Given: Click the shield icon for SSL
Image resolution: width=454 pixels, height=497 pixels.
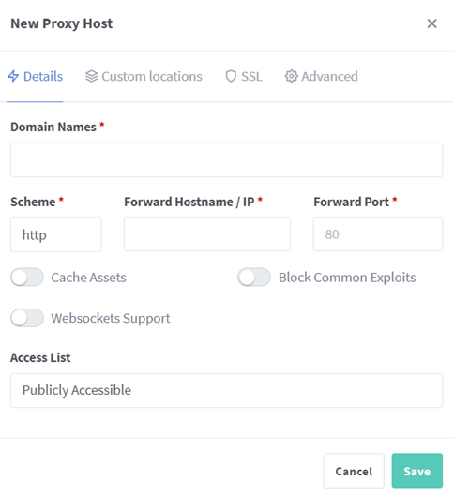Looking at the screenshot, I should [x=231, y=76].
